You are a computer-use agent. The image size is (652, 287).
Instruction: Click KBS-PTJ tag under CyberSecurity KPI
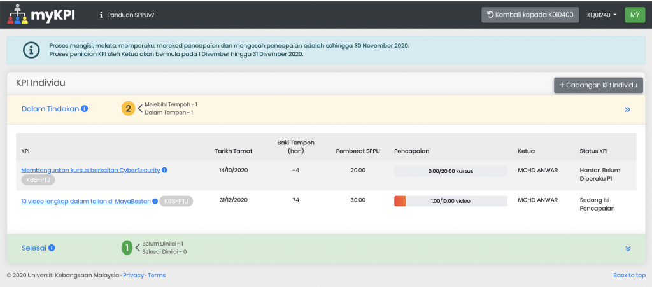tap(39, 181)
